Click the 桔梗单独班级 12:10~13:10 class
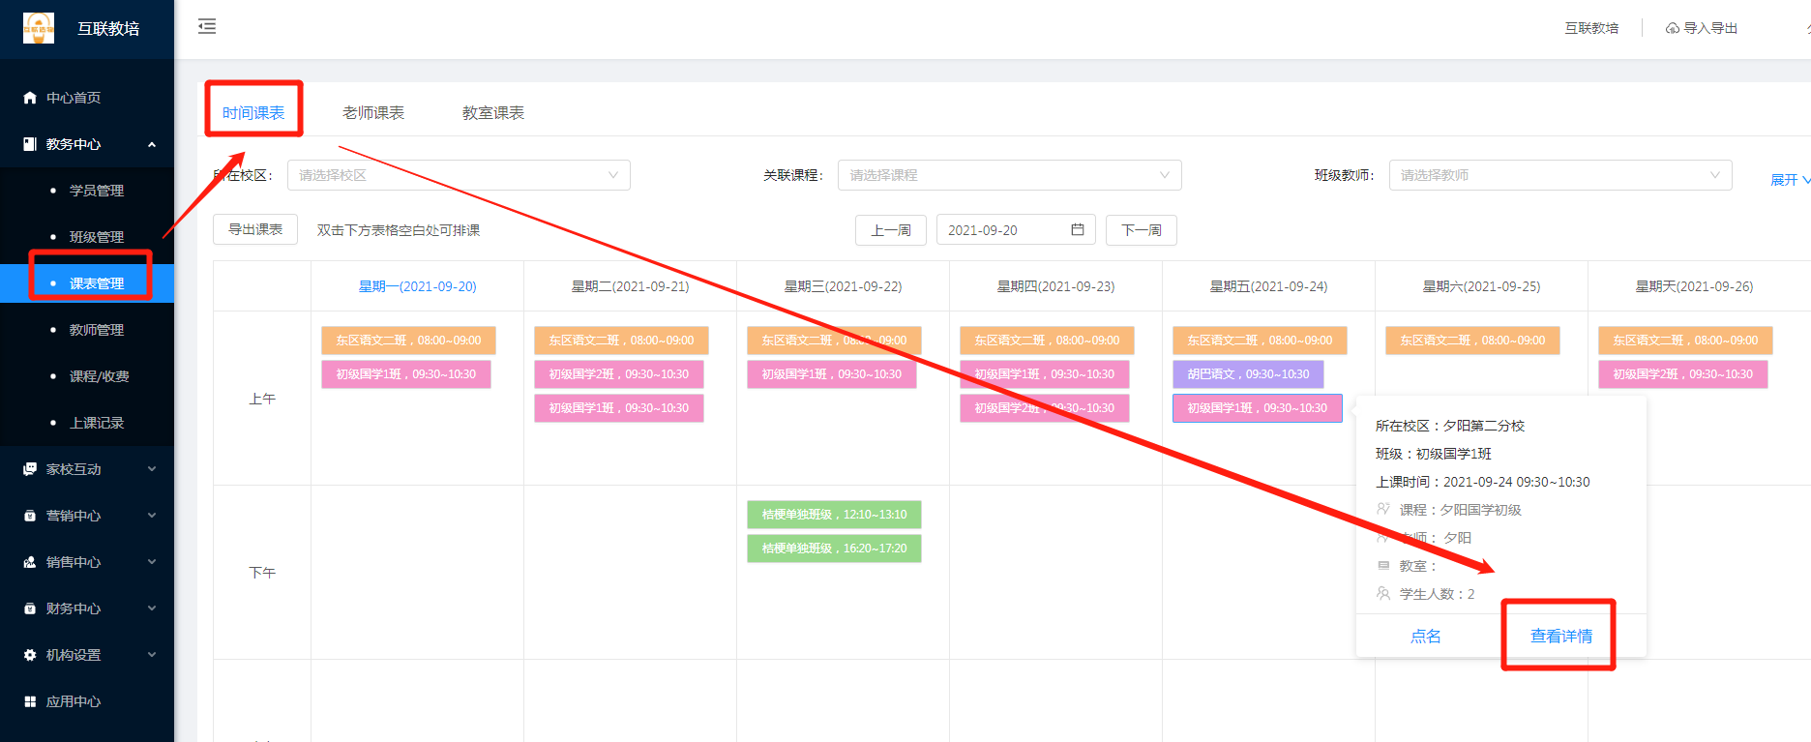 tap(834, 515)
